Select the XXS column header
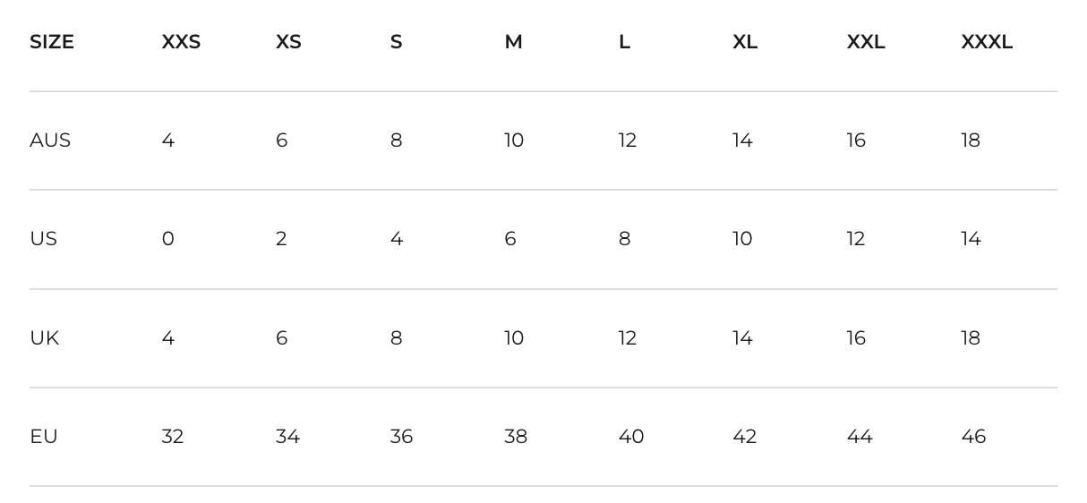Viewport: 1087px width, 503px height. [181, 42]
